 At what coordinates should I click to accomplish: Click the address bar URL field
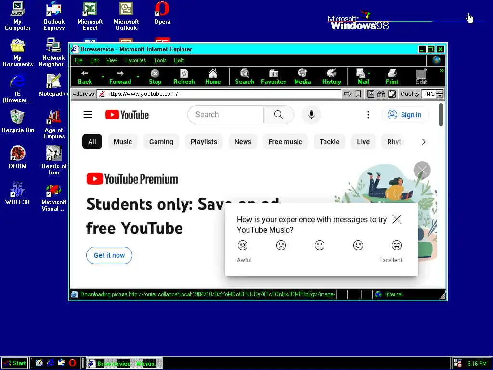click(x=219, y=94)
